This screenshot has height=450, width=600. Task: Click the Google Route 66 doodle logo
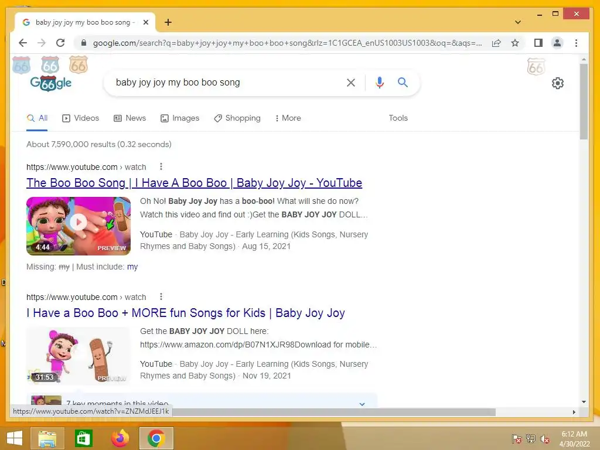[51, 83]
